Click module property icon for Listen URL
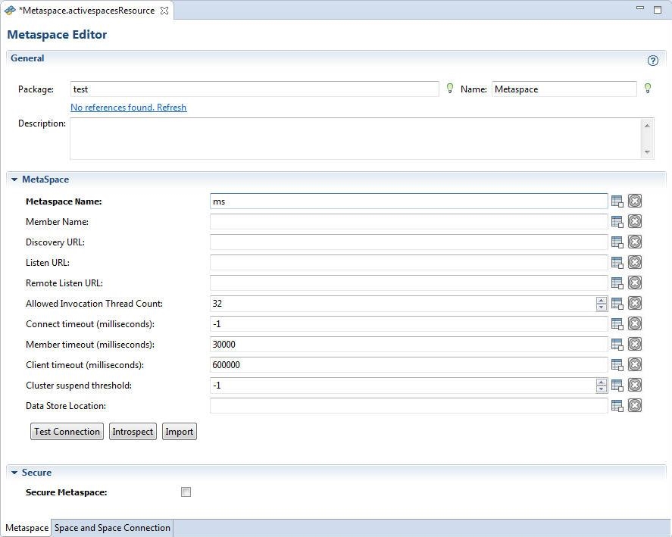 [617, 263]
